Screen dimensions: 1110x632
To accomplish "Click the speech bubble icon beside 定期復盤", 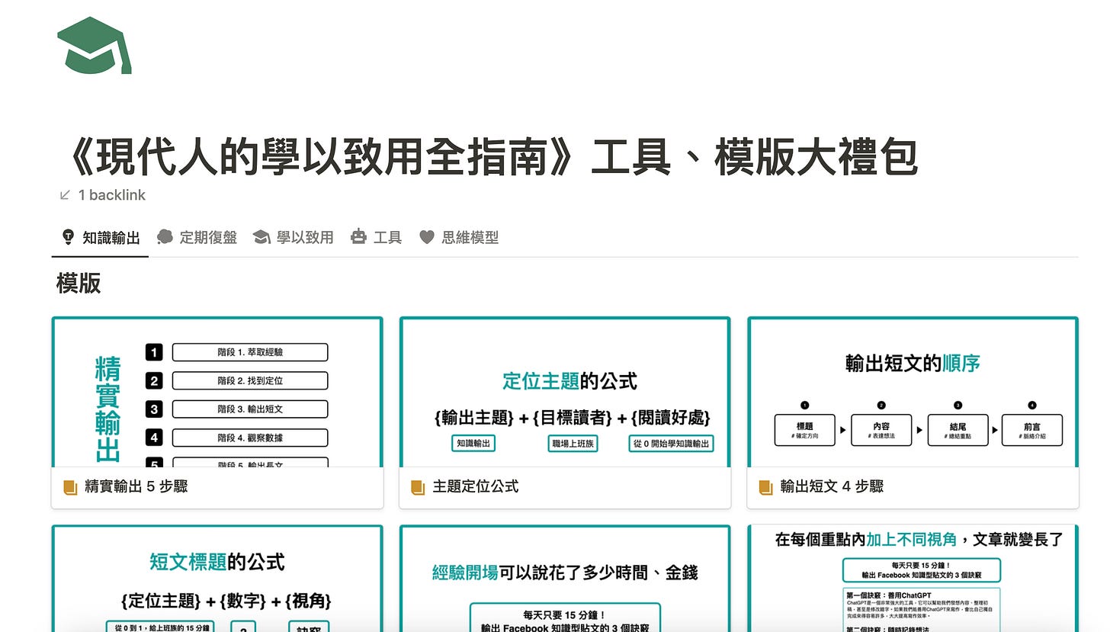I will [x=165, y=237].
